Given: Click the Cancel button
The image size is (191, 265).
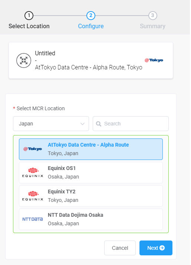Looking at the screenshot, I should point(120,248).
